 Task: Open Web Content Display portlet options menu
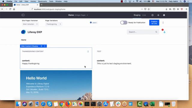[45, 46]
